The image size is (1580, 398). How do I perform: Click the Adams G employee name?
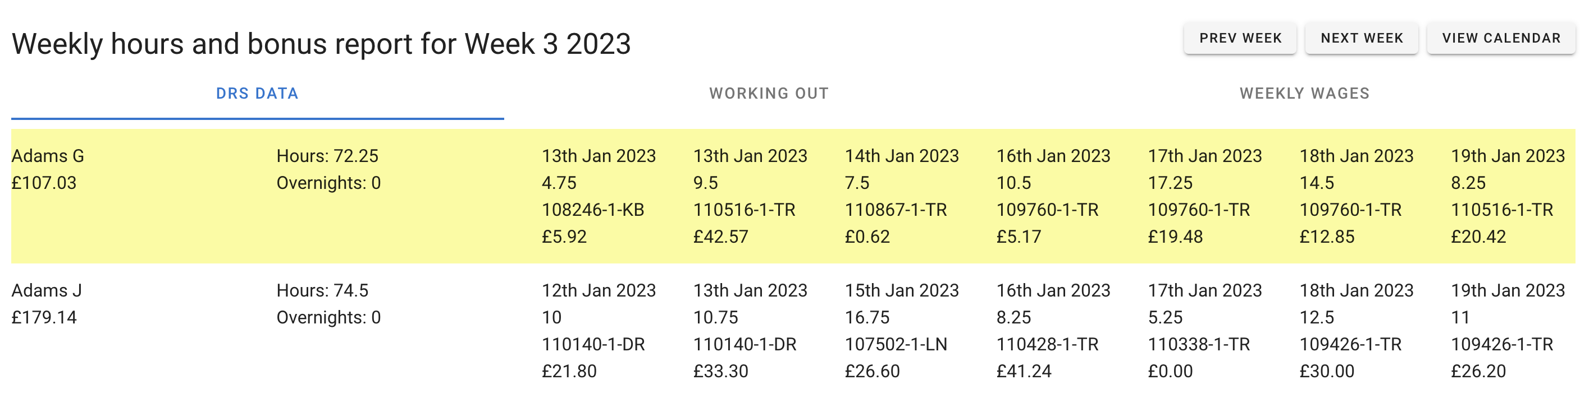tap(48, 156)
